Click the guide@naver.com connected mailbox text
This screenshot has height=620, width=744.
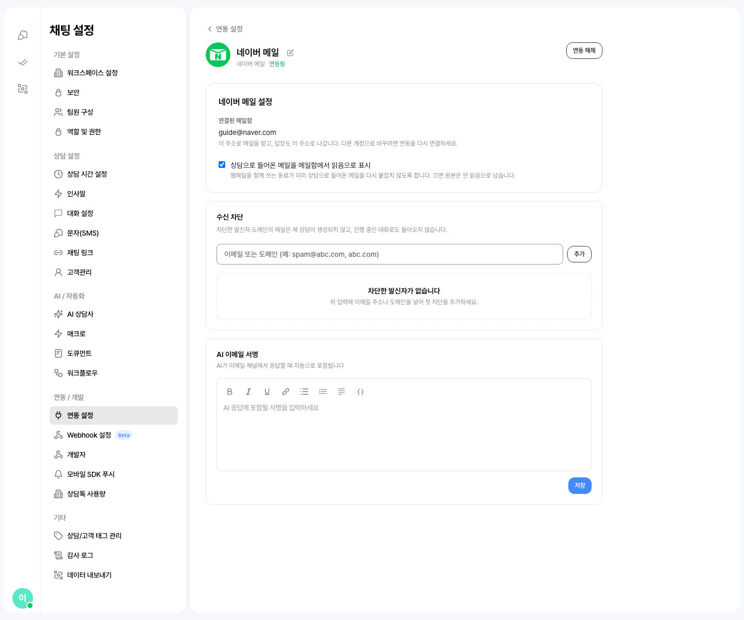click(247, 132)
